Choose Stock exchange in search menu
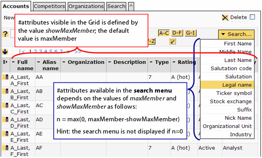Viewport: 262px width, 158px height. [227, 101]
